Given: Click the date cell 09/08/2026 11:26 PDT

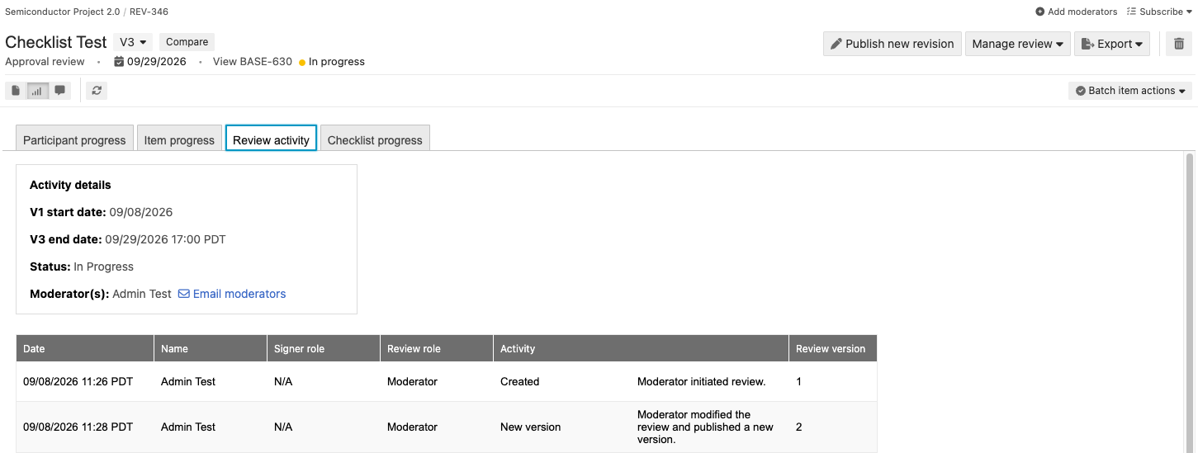Looking at the screenshot, I should pyautogui.click(x=78, y=381).
